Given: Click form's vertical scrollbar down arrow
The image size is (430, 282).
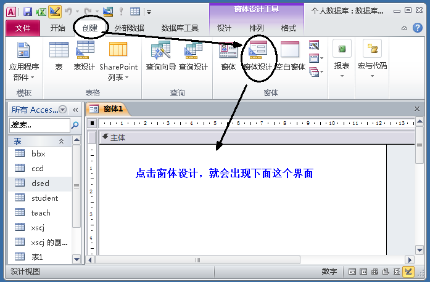Looking at the screenshot, I should (x=420, y=250).
